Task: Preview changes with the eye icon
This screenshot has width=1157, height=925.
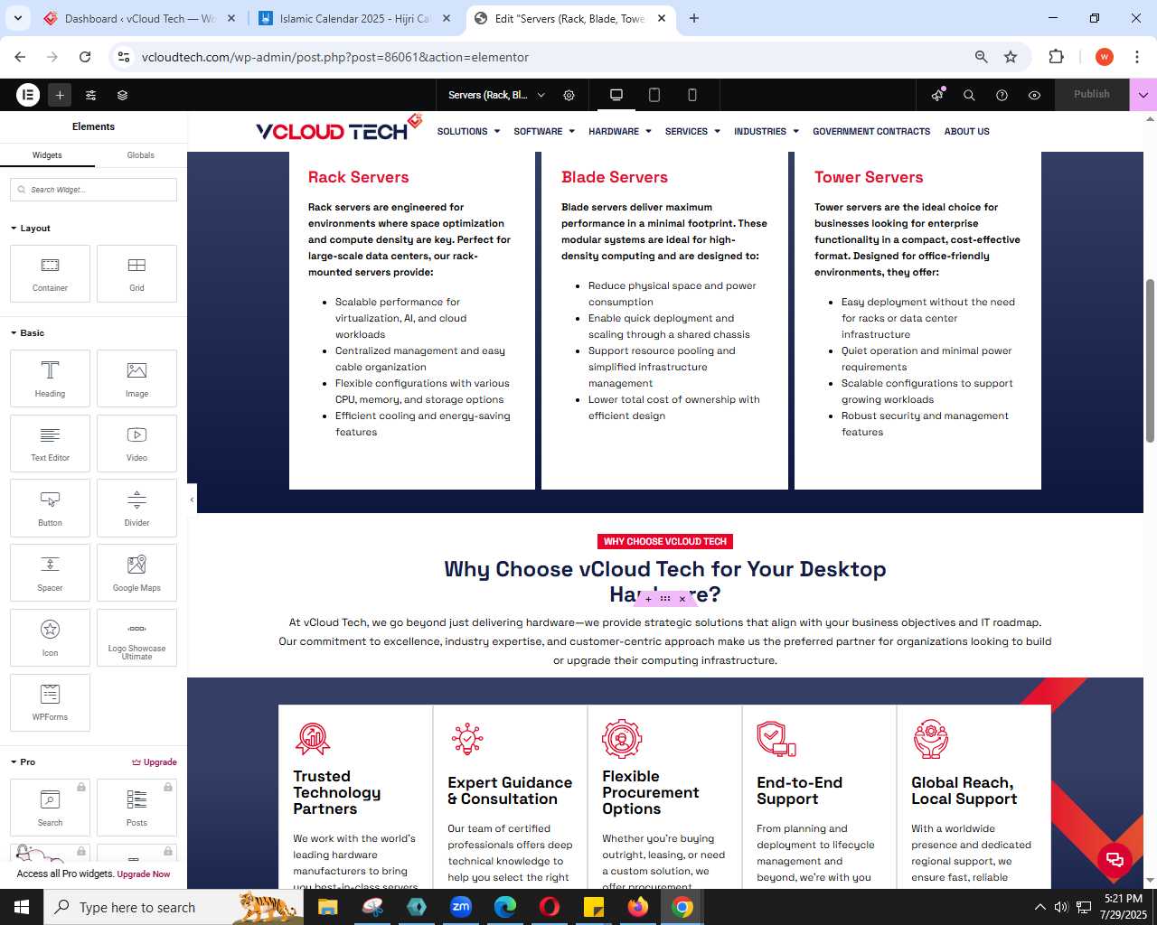Action: (x=1034, y=95)
